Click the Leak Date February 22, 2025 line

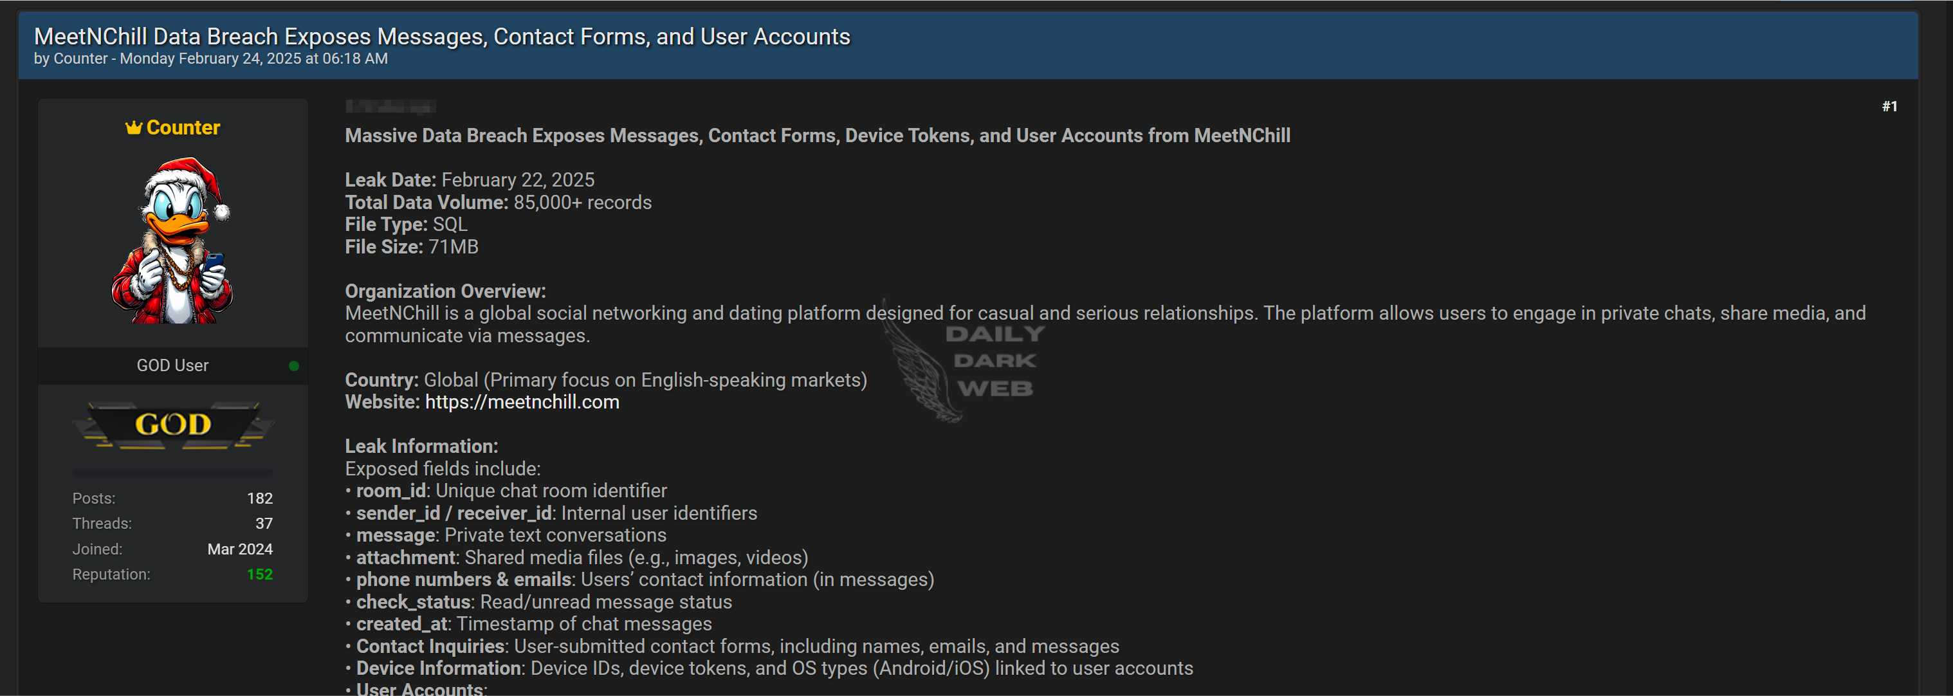click(470, 179)
